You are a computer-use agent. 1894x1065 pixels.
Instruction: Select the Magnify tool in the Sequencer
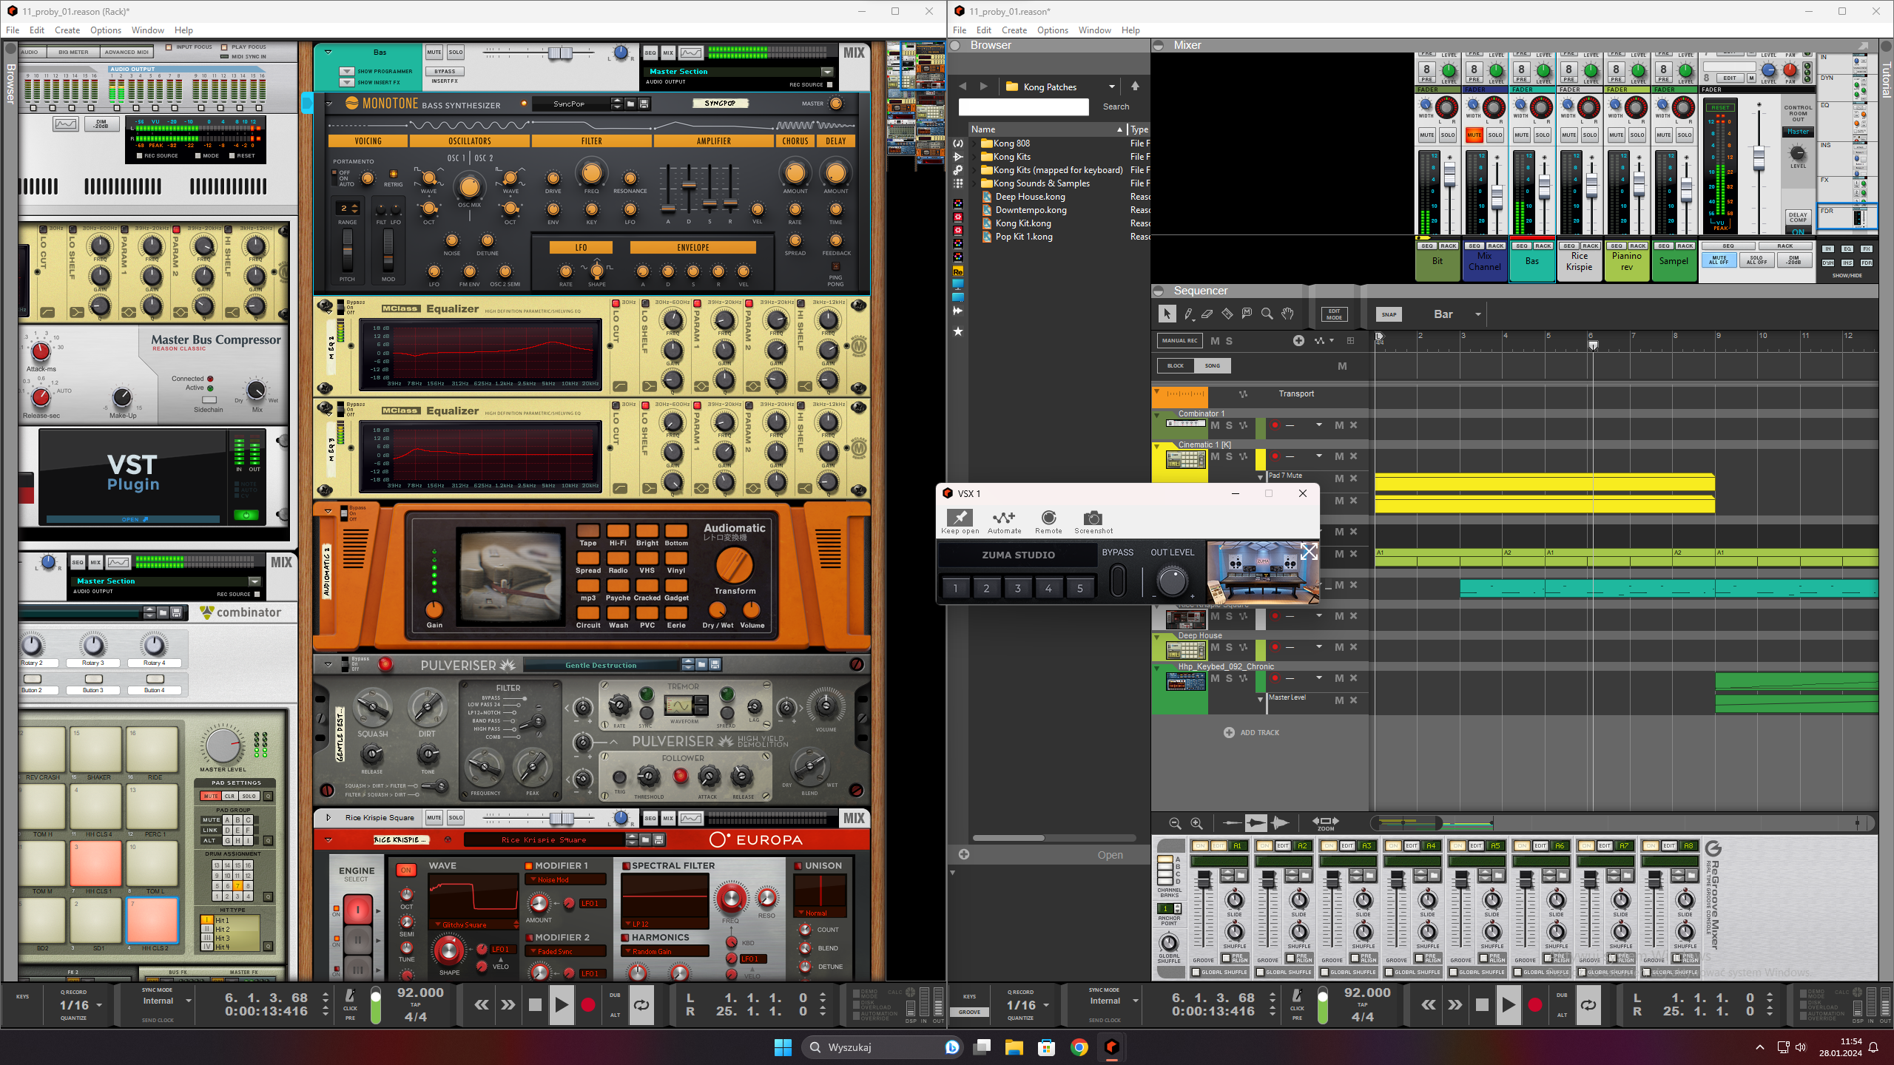coord(1267,314)
